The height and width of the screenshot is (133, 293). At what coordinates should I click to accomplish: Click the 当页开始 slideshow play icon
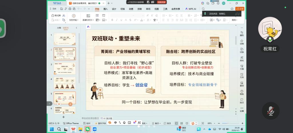(x=74, y=16)
